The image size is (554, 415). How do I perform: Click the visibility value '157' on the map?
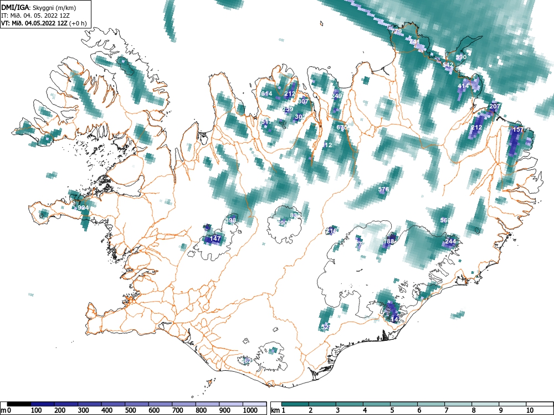tap(518, 129)
